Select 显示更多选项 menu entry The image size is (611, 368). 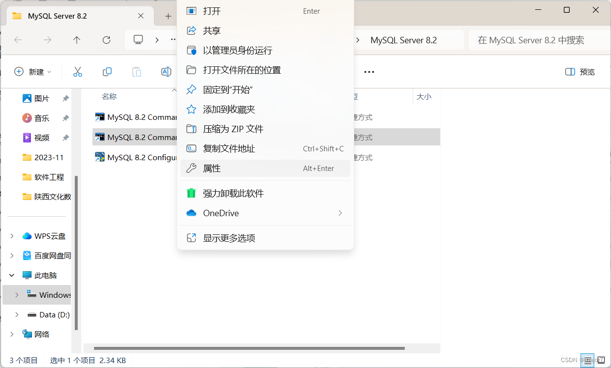coord(265,238)
